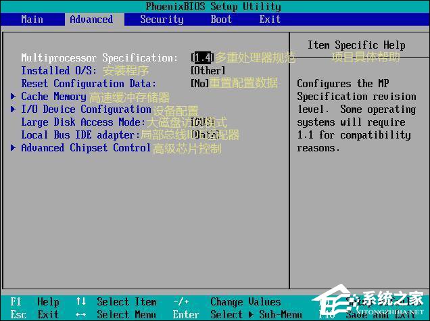
Task: Toggle Reset Configuration Data No value
Action: pyautogui.click(x=199, y=84)
